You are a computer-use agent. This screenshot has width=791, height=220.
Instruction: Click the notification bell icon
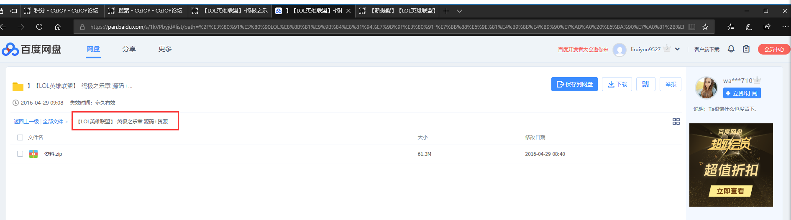731,49
